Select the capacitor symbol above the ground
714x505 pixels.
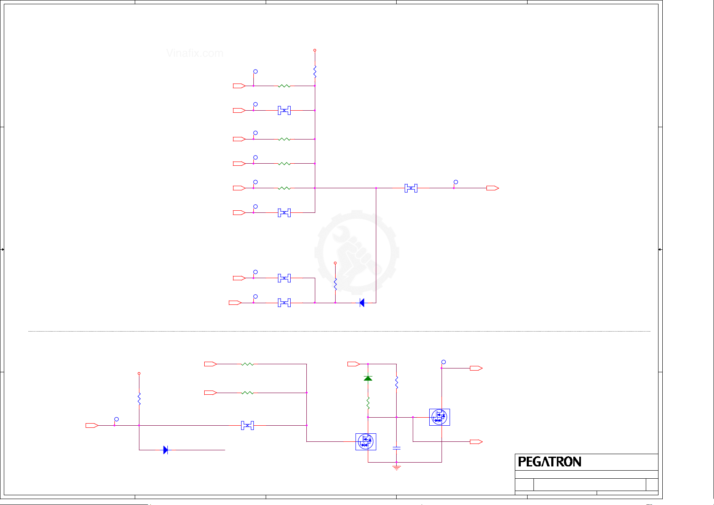[397, 448]
